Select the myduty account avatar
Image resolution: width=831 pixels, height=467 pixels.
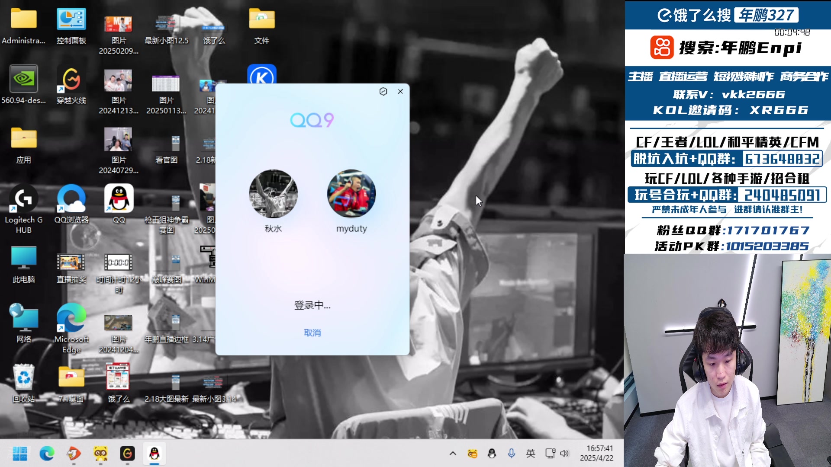tap(351, 194)
